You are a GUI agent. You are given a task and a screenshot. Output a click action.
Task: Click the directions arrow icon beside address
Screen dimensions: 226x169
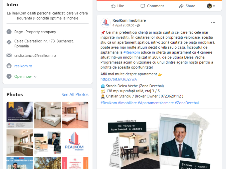(9, 42)
